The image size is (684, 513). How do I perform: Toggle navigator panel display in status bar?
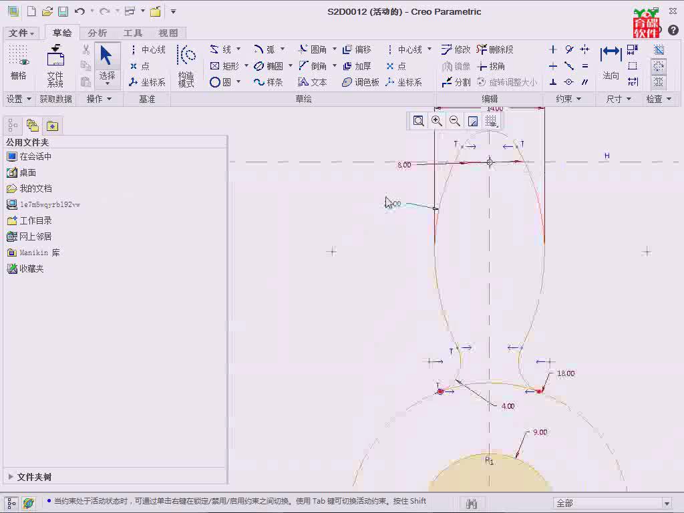(12, 504)
